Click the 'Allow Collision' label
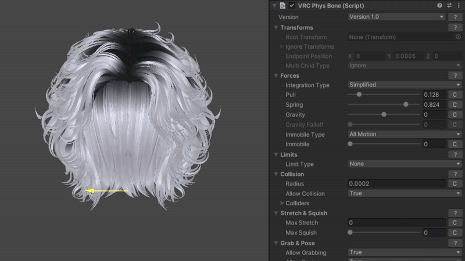 pyautogui.click(x=305, y=194)
